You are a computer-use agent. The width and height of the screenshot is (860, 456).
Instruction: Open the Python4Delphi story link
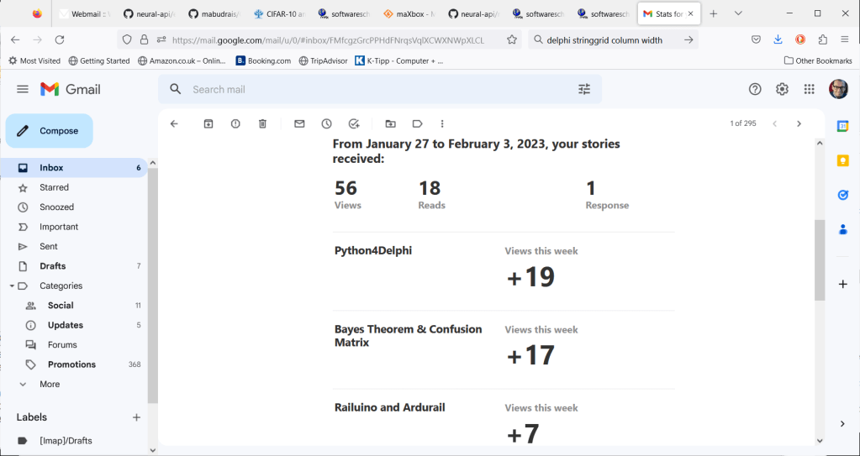click(x=373, y=250)
